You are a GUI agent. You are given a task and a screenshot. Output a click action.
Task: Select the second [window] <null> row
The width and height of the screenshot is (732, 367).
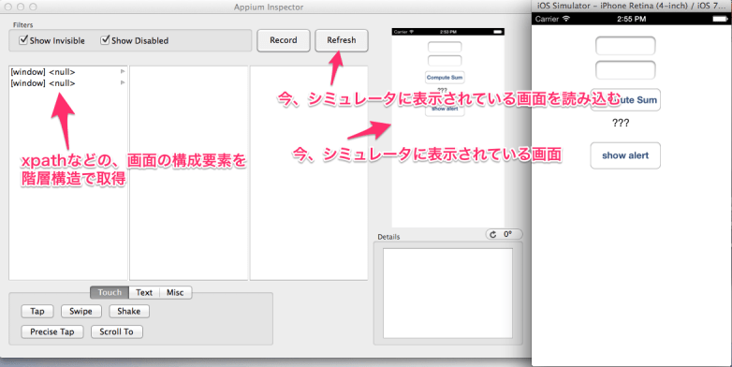tap(68, 83)
